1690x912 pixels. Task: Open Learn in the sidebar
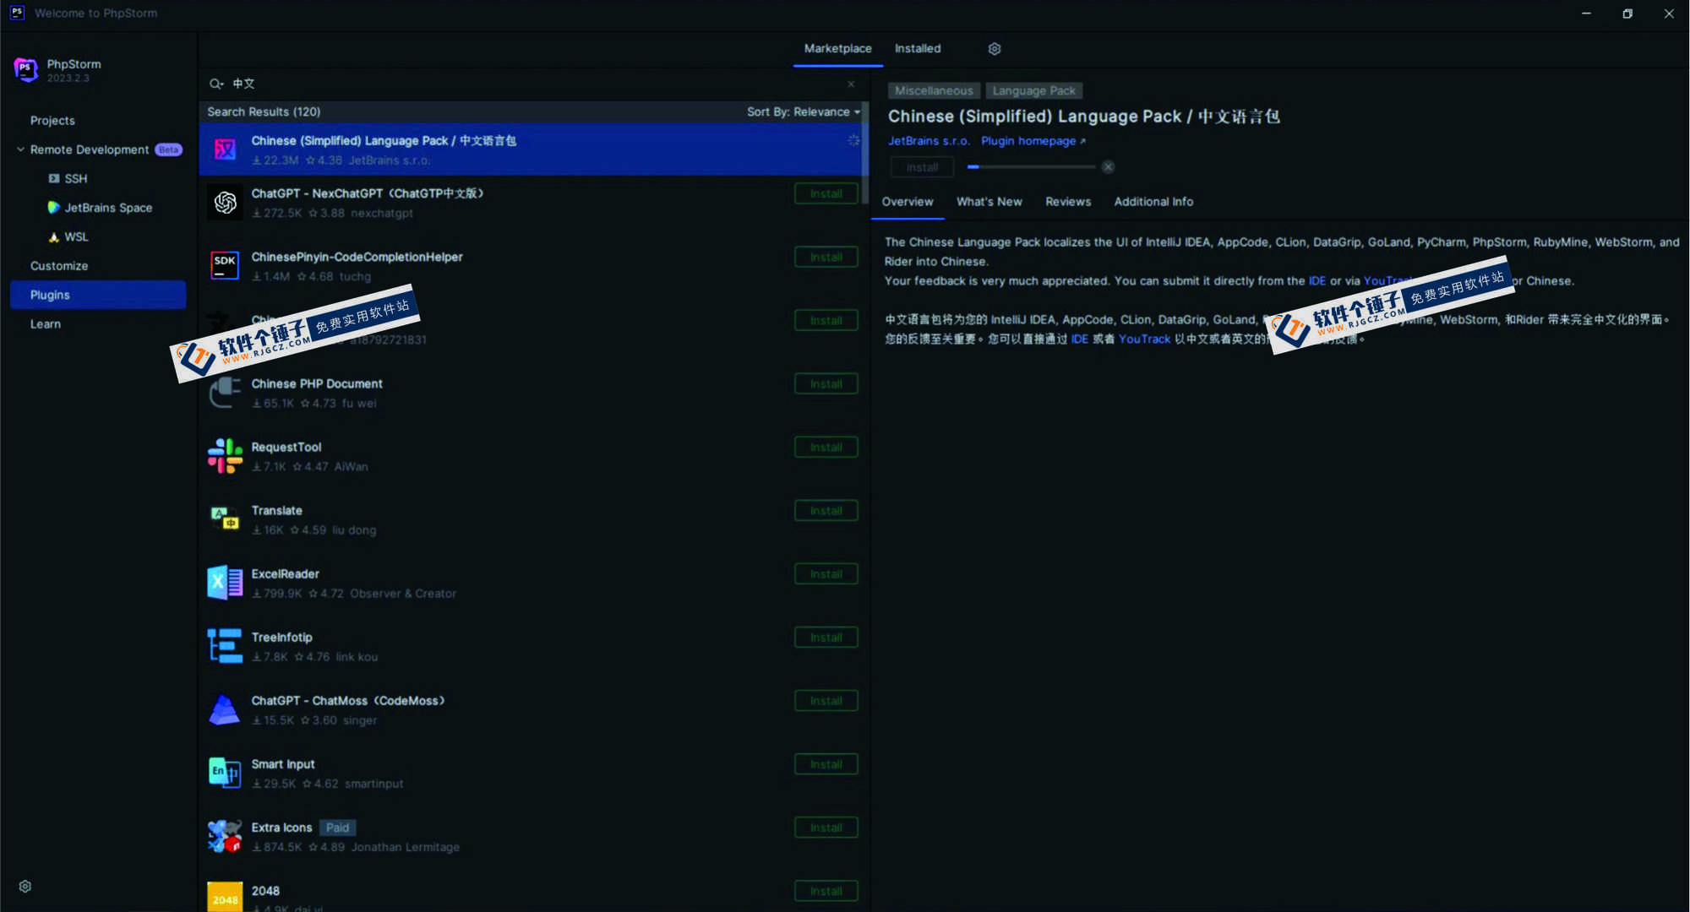46,324
